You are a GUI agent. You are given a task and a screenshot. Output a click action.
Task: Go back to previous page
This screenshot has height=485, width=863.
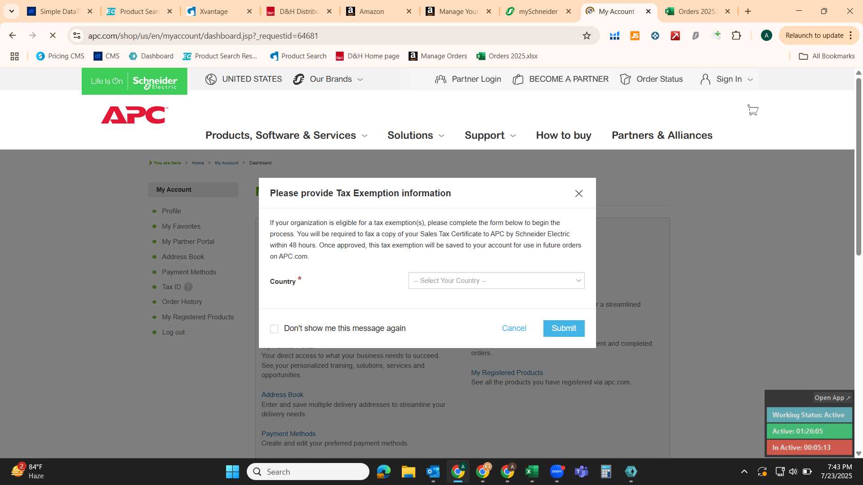point(13,35)
